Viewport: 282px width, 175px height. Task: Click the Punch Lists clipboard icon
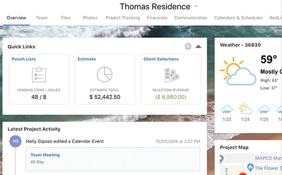coord(39,75)
